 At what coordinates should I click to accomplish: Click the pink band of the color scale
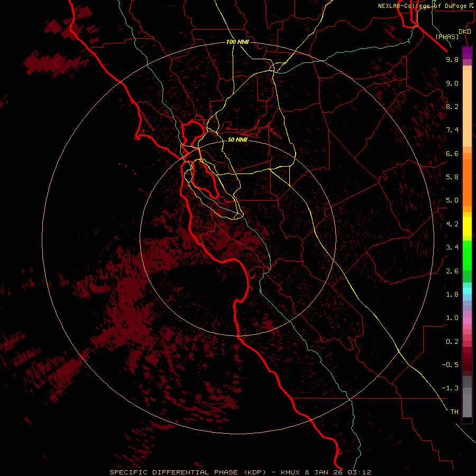click(x=467, y=321)
